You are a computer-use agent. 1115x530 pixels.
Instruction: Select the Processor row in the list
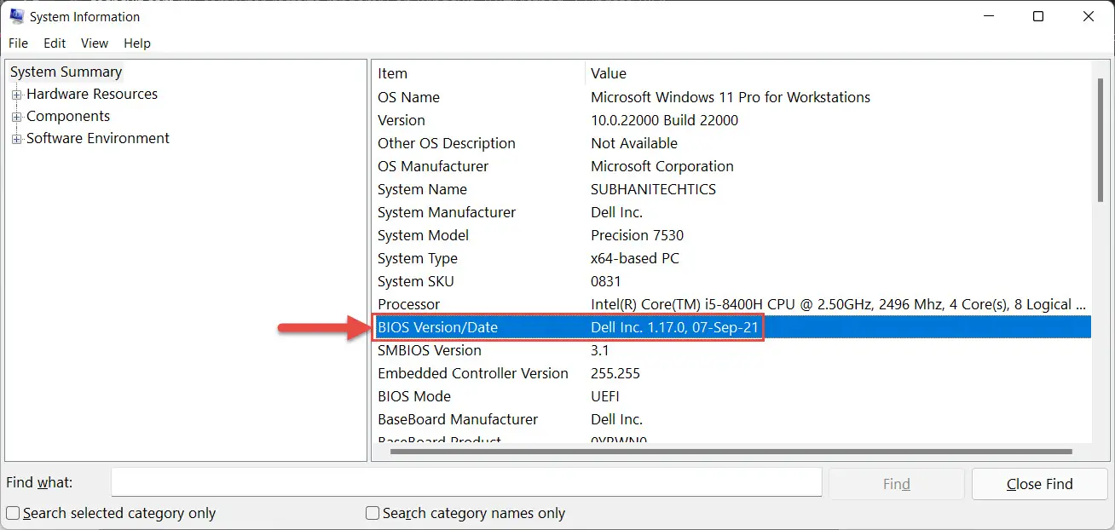coord(511,304)
